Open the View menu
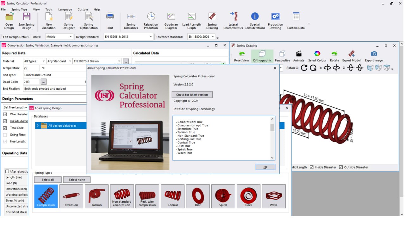The width and height of the screenshot is (405, 228). [36, 9]
